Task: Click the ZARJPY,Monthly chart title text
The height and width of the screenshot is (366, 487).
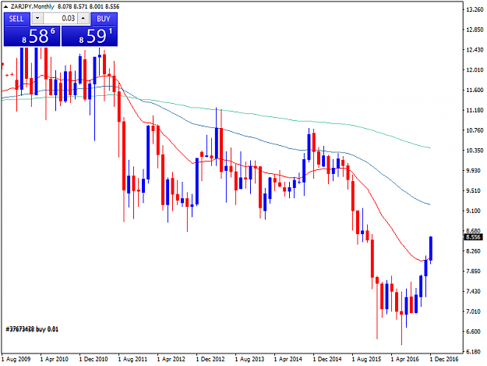Action: click(32, 6)
